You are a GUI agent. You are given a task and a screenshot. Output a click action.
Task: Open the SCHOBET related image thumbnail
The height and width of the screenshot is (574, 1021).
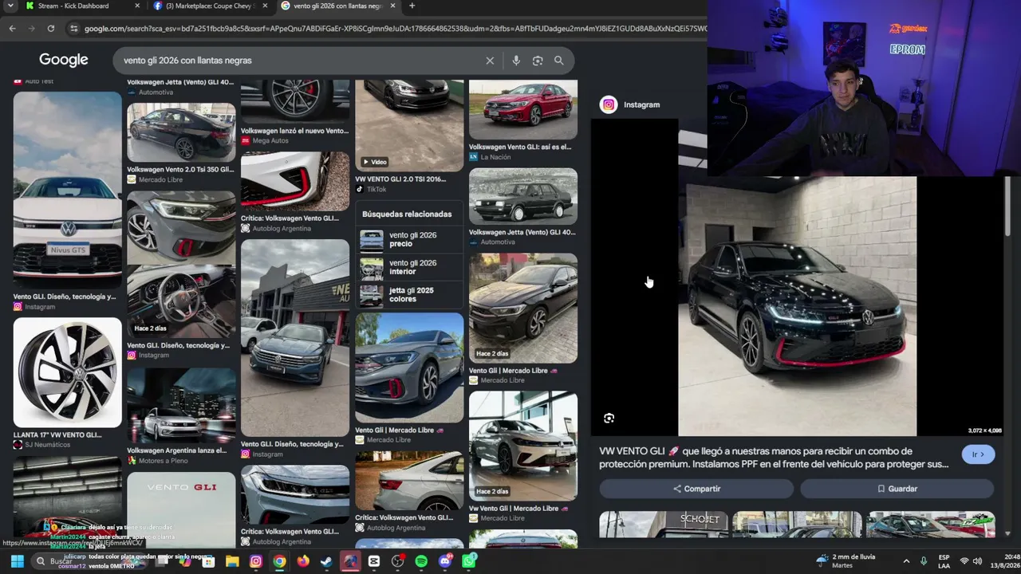coord(664,525)
